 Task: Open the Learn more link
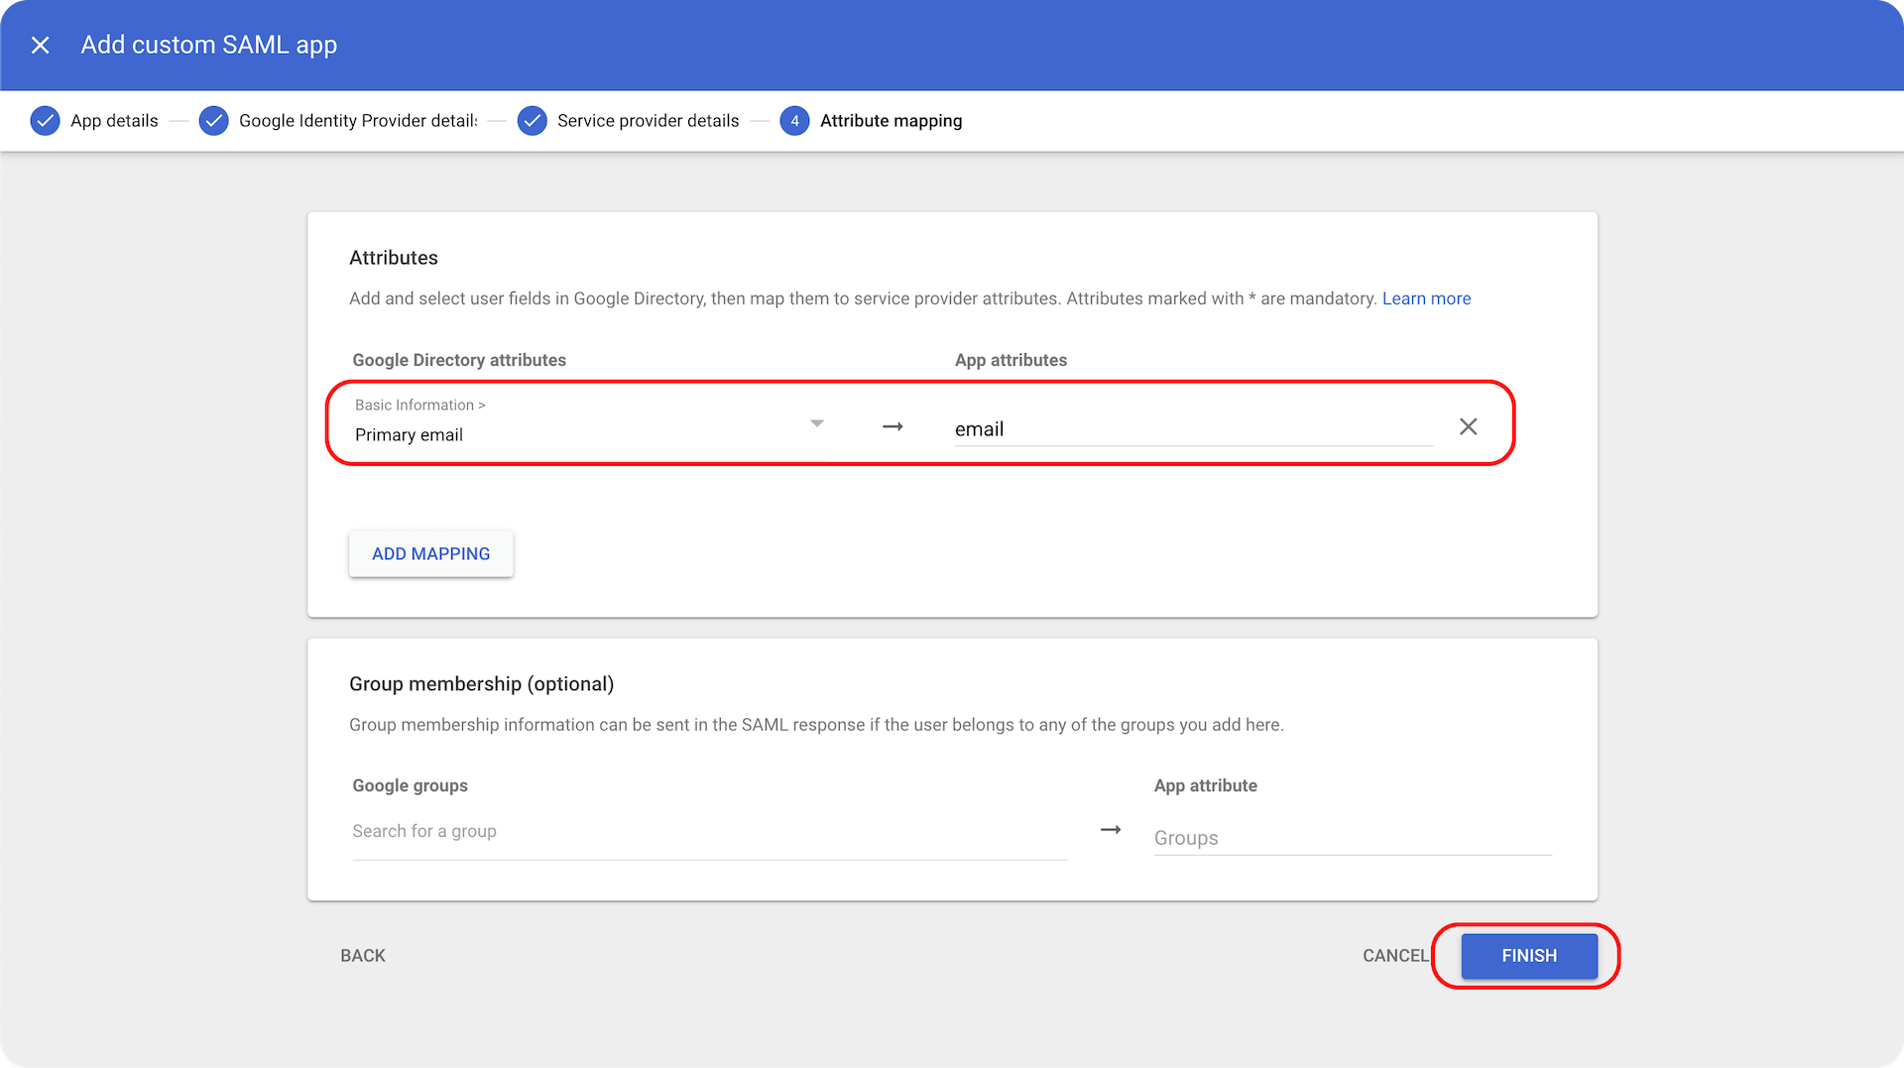coord(1426,297)
